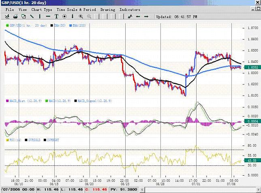
Task: Open the File menu
Action: [x=10, y=9]
